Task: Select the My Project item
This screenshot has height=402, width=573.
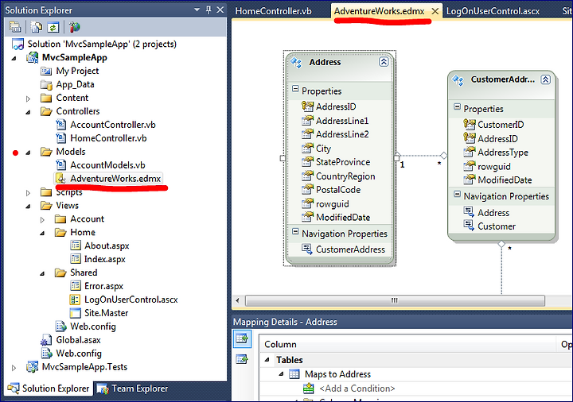Action: 77,71
